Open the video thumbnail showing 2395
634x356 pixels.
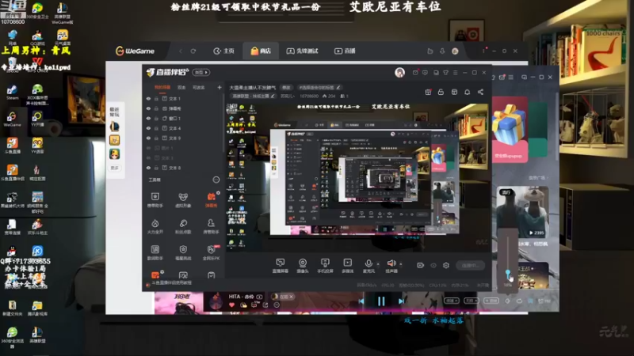pyautogui.click(x=522, y=212)
